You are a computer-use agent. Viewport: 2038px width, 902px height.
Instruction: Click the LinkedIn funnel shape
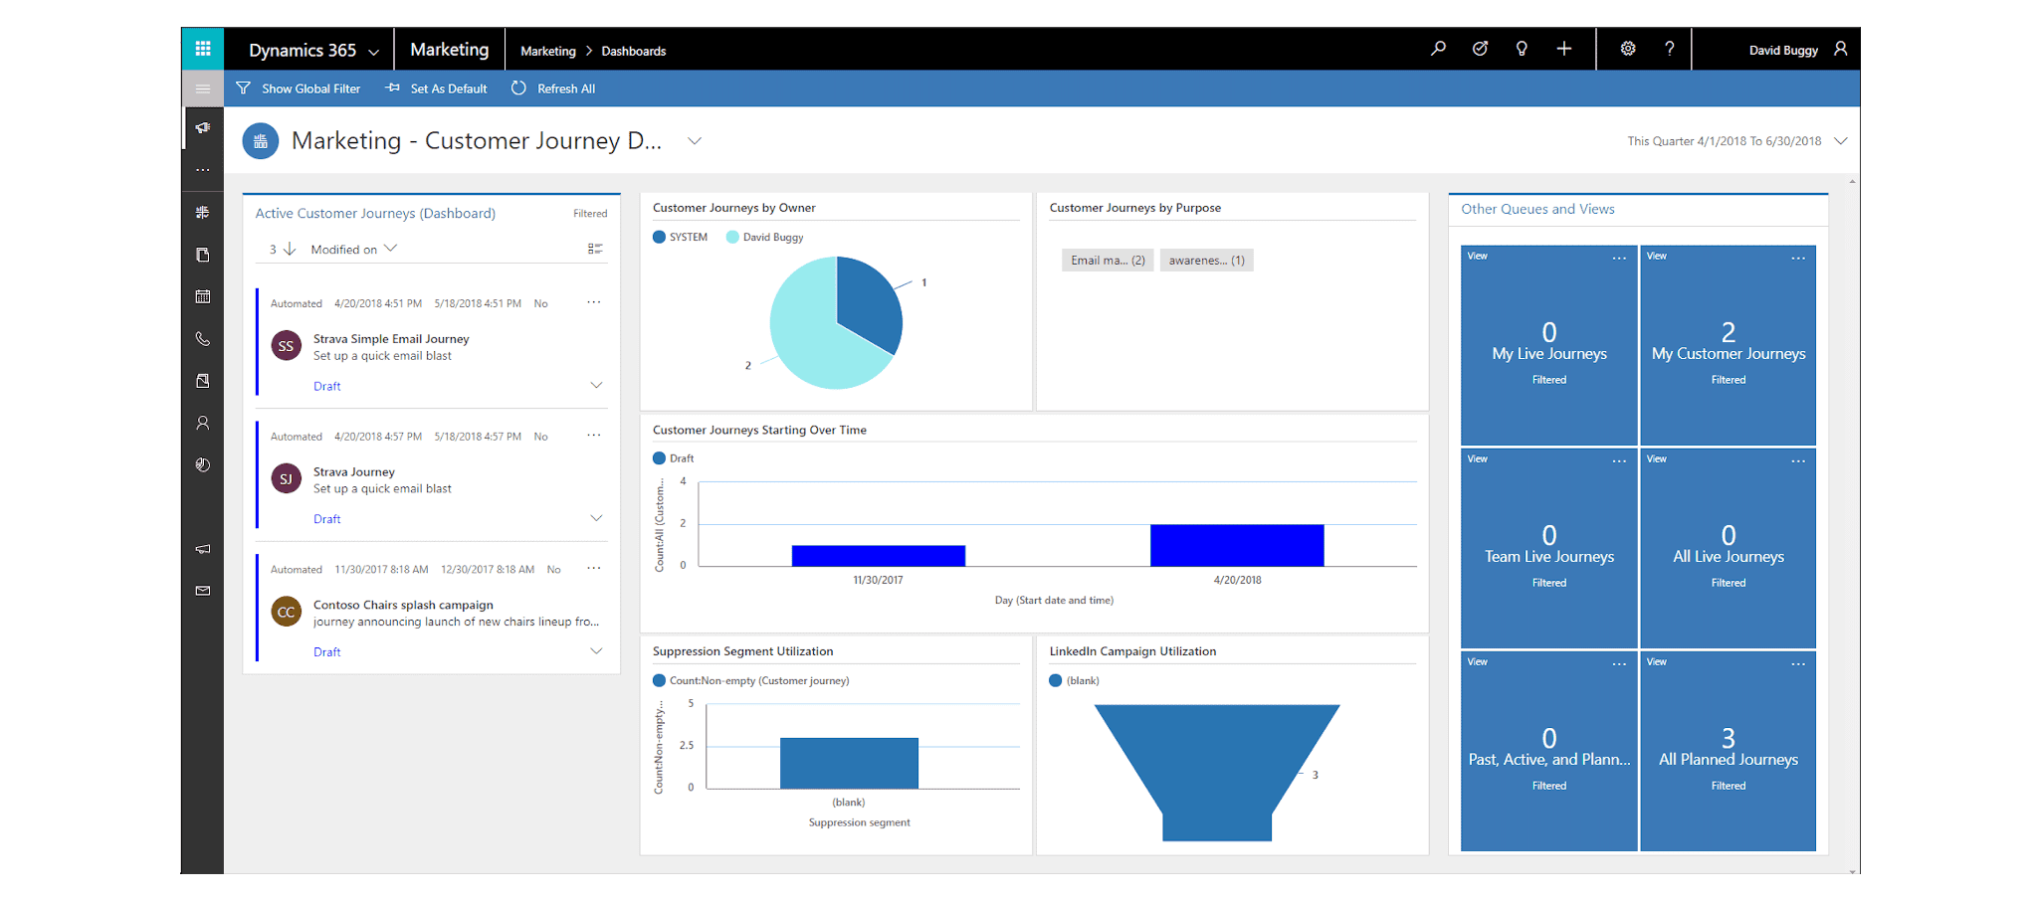1217,772
